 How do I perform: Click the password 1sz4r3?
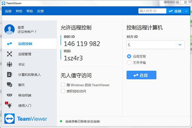click(73, 58)
